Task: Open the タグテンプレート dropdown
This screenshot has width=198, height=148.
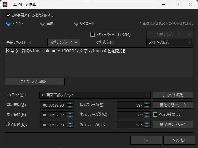Action: click(x=64, y=42)
